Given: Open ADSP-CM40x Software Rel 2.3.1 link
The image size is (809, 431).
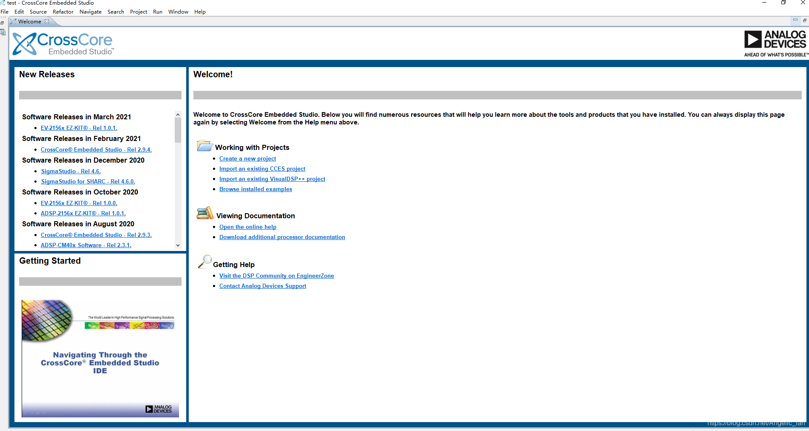Looking at the screenshot, I should tap(86, 245).
